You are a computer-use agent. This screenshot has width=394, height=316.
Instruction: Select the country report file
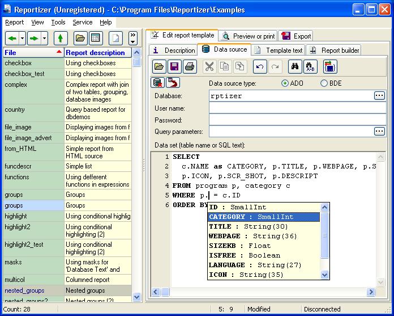[x=33, y=113]
